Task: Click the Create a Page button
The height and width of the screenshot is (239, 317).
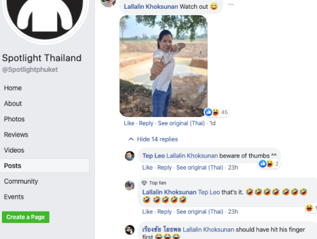Action: pyautogui.click(x=25, y=217)
